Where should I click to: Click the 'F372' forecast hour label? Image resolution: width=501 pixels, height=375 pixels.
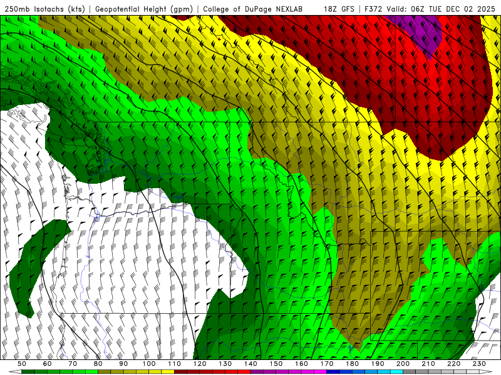tap(373, 9)
